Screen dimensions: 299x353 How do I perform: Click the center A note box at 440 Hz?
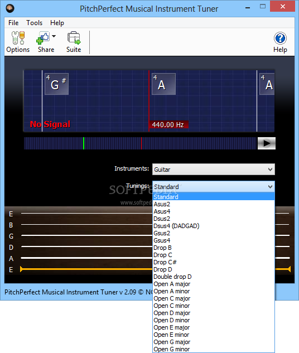pyautogui.click(x=163, y=84)
